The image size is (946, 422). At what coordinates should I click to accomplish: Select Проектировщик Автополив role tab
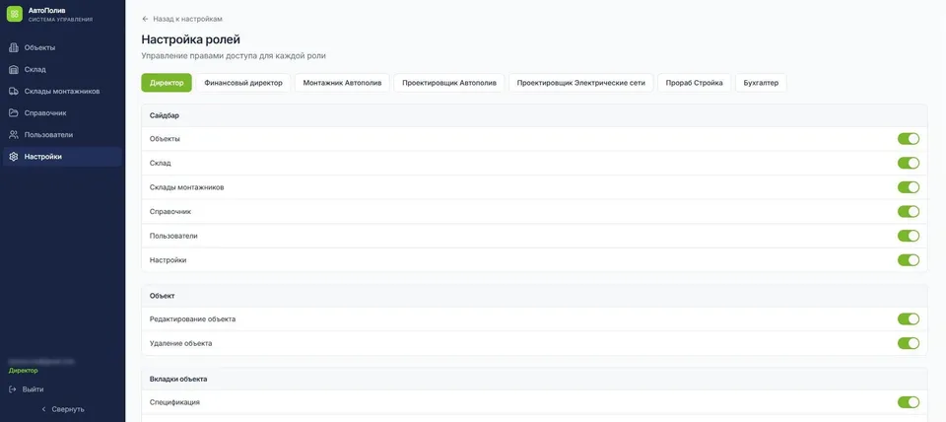449,83
